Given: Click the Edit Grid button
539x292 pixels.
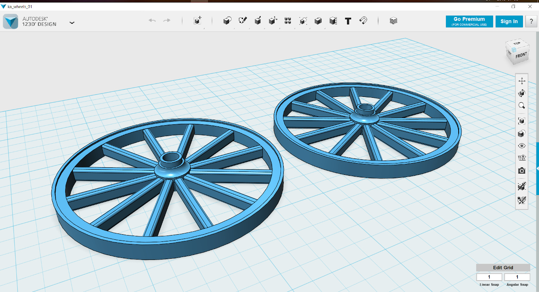Looking at the screenshot, I should point(503,268).
